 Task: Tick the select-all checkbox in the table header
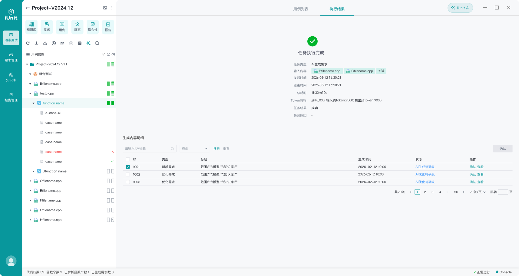[x=128, y=159]
